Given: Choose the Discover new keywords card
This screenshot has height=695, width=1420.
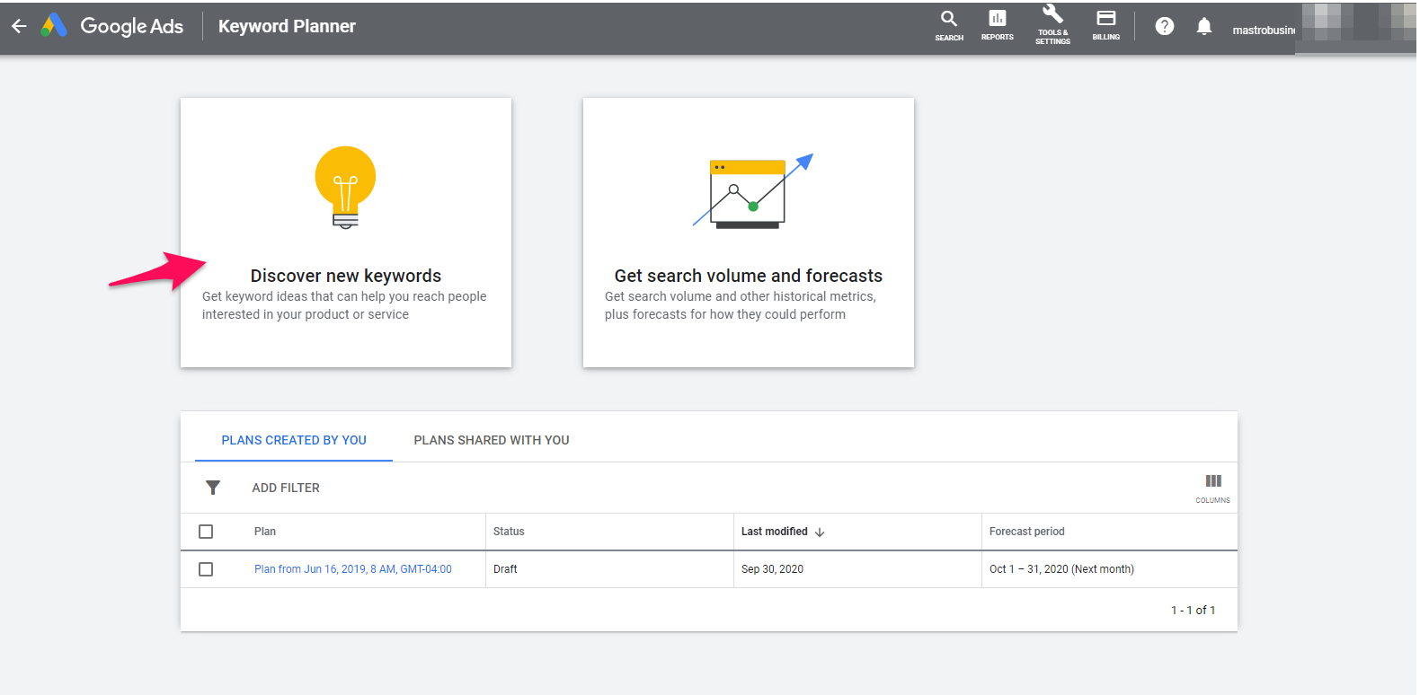Looking at the screenshot, I should pos(346,233).
